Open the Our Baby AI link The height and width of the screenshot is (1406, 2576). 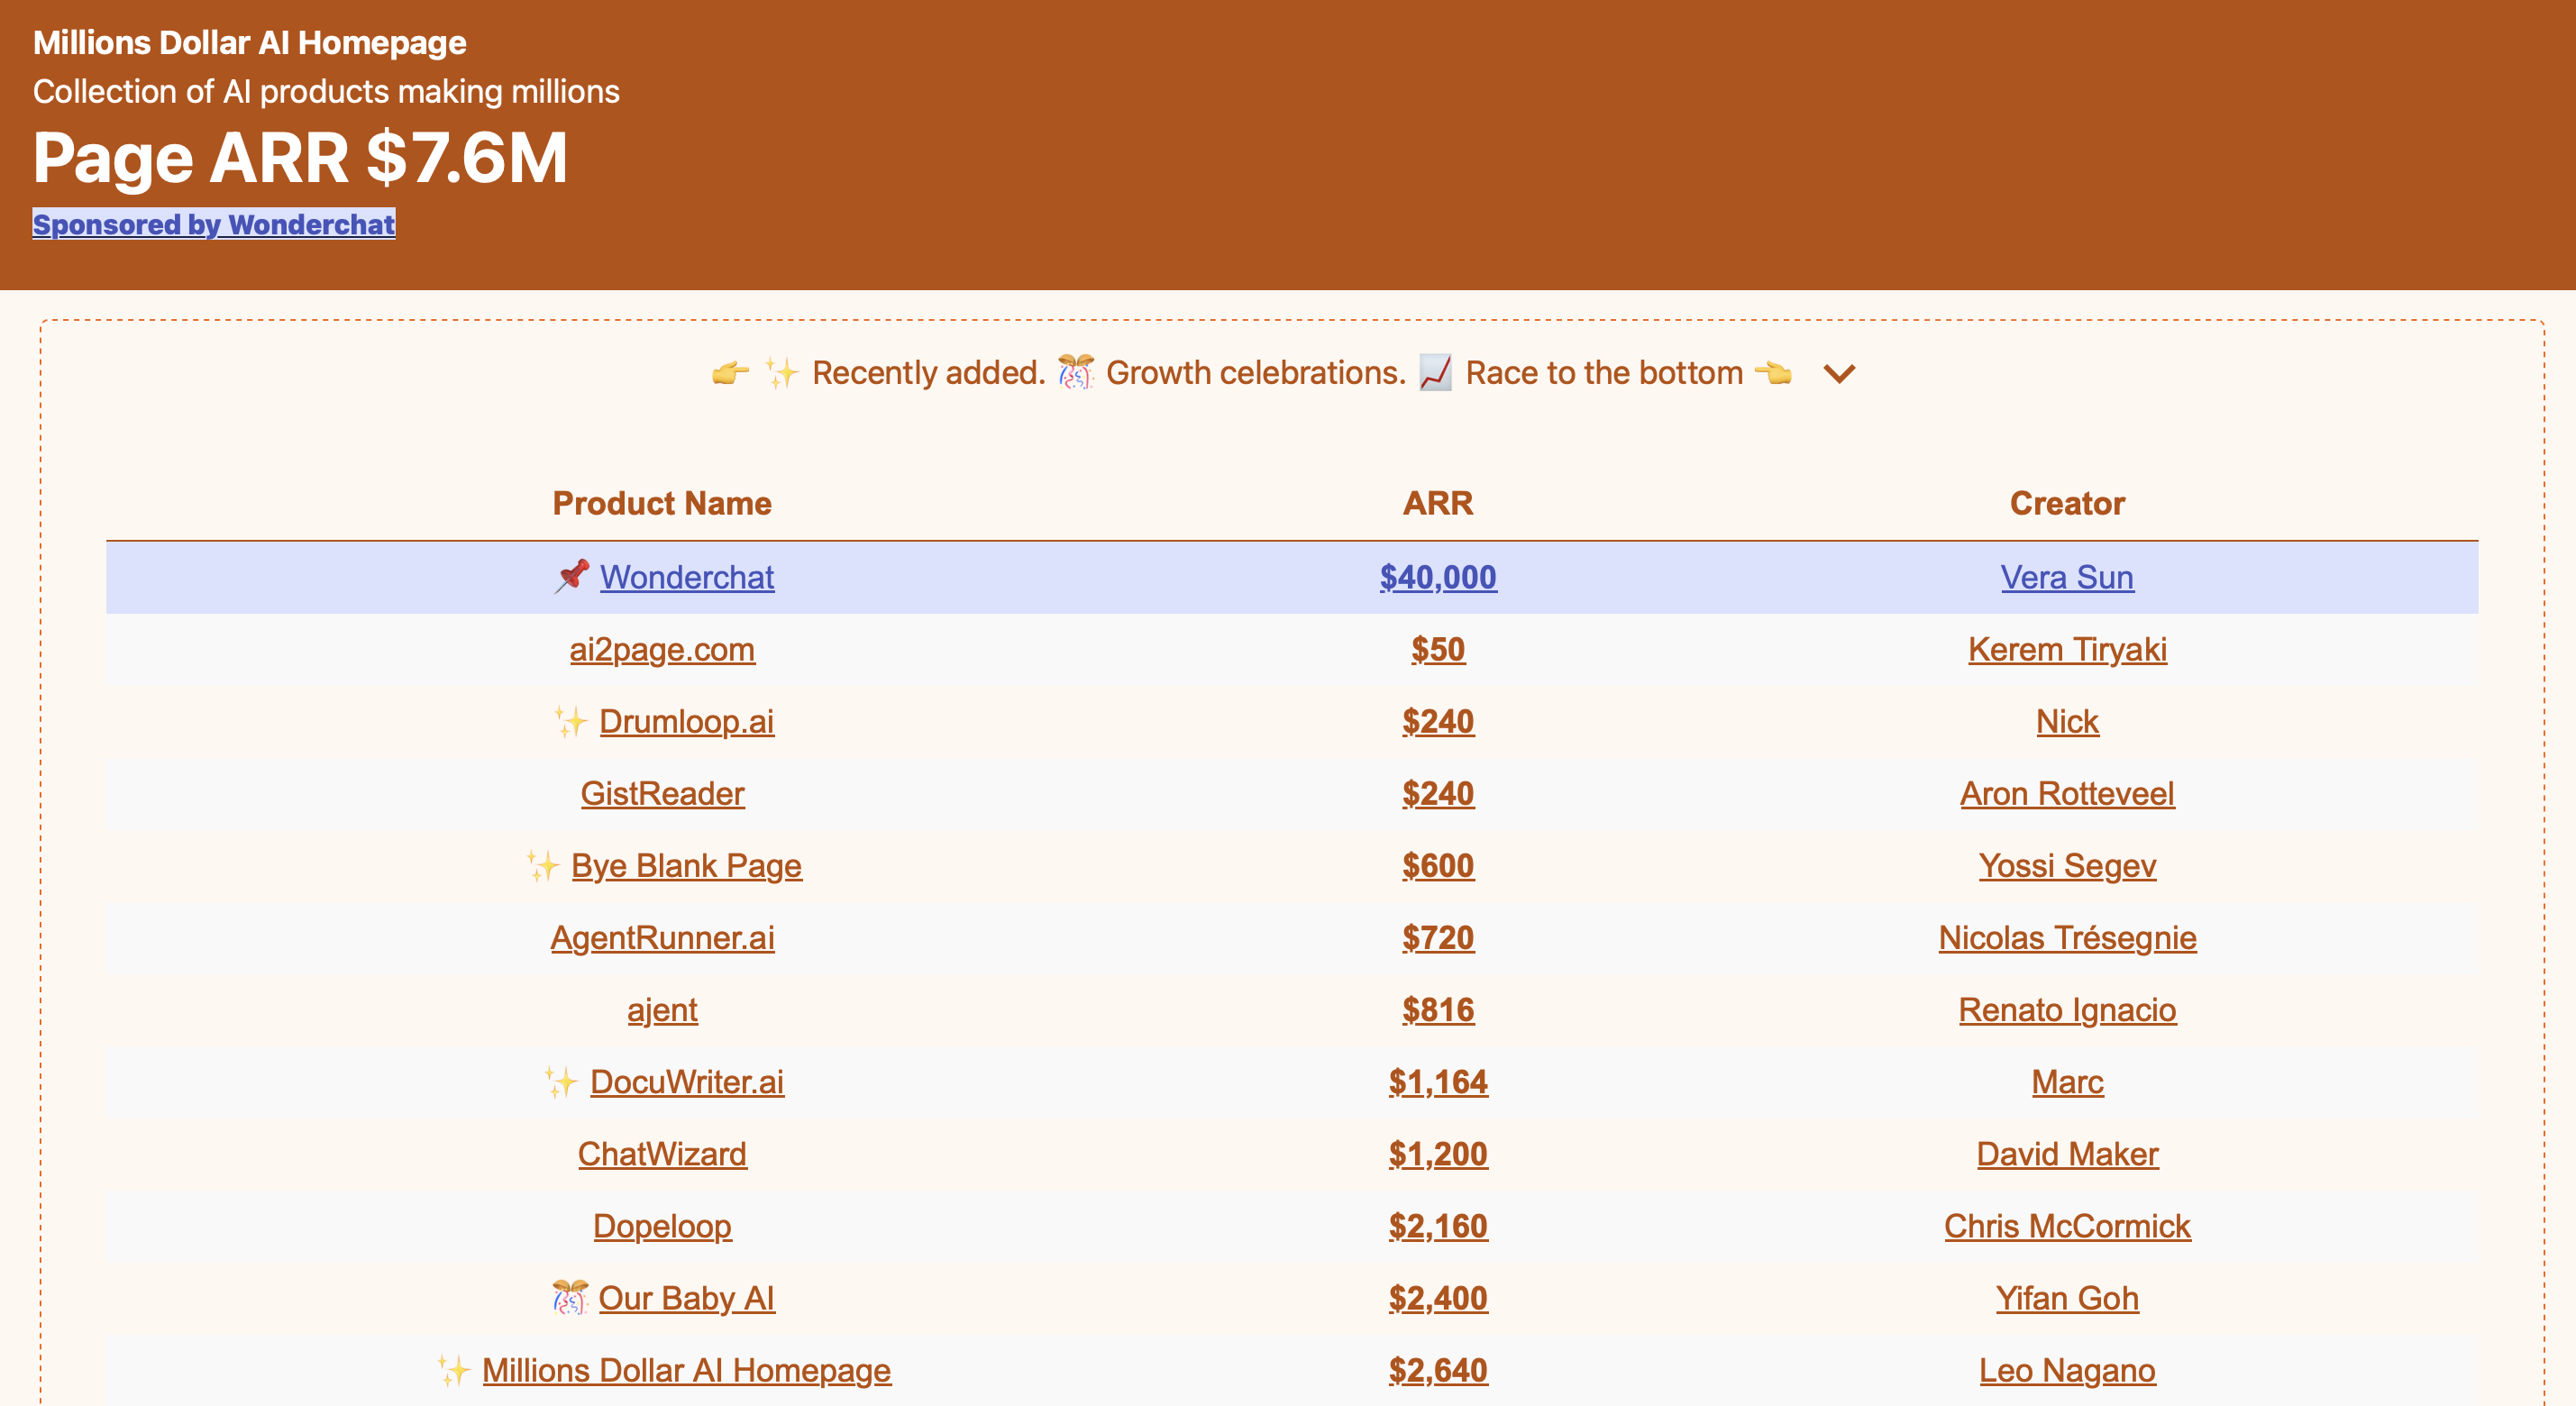click(x=687, y=1297)
